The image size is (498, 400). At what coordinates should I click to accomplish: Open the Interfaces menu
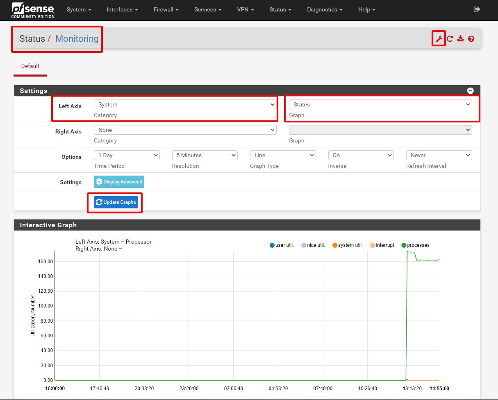[122, 9]
